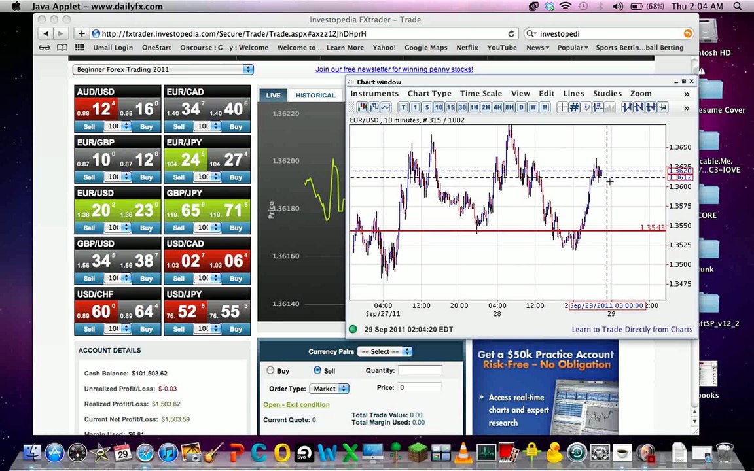Select the 5 minute time scale button

tap(427, 107)
